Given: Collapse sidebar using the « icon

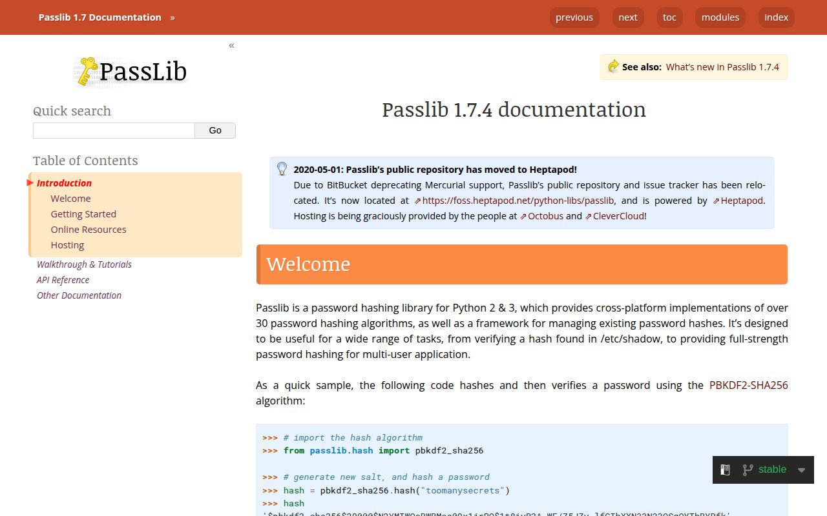Looking at the screenshot, I should click(231, 45).
